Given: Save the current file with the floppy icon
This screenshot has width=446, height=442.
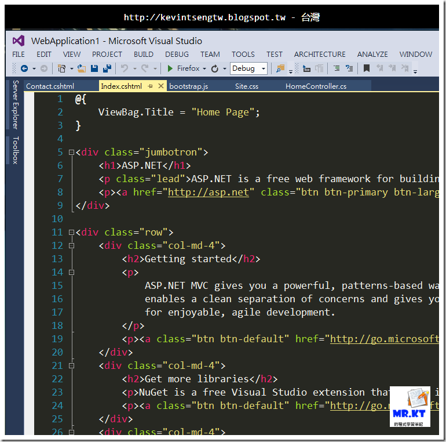Looking at the screenshot, I should click(x=94, y=68).
